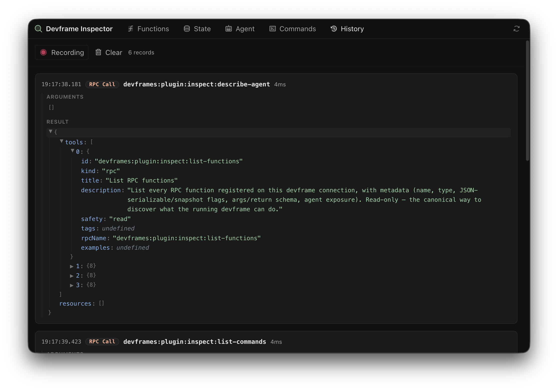558x390 pixels.
Task: Click the kind value "rpc"
Action: [x=111, y=171]
